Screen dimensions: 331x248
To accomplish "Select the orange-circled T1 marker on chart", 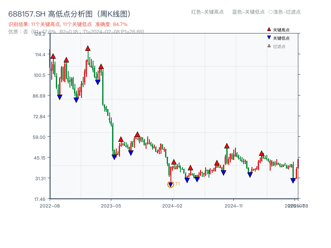I will [x=170, y=184].
